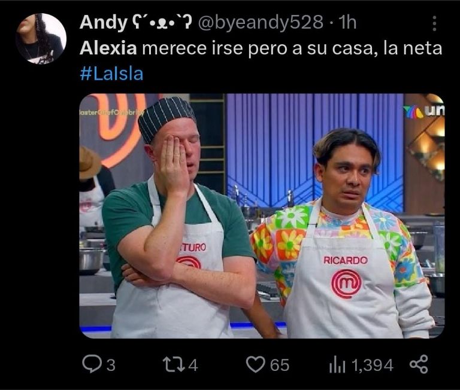Screen dimensions: 460x390
Task: Open the attached MasterChef image
Action: (262, 216)
